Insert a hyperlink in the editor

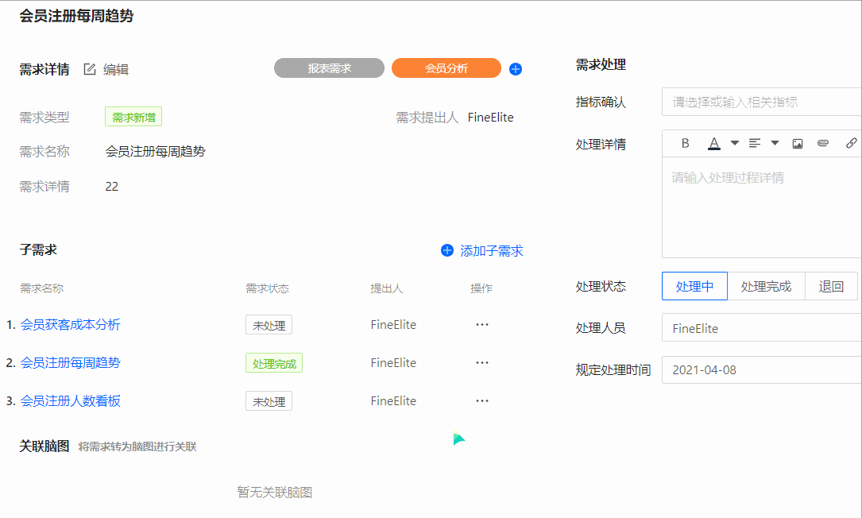pyautogui.click(x=849, y=143)
